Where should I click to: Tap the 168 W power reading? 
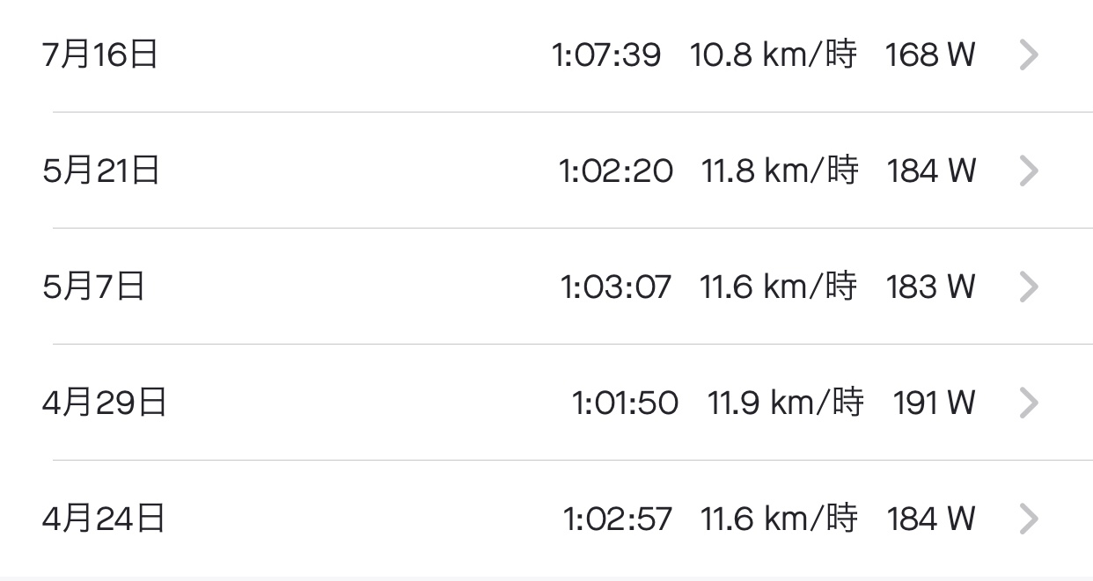click(x=930, y=55)
